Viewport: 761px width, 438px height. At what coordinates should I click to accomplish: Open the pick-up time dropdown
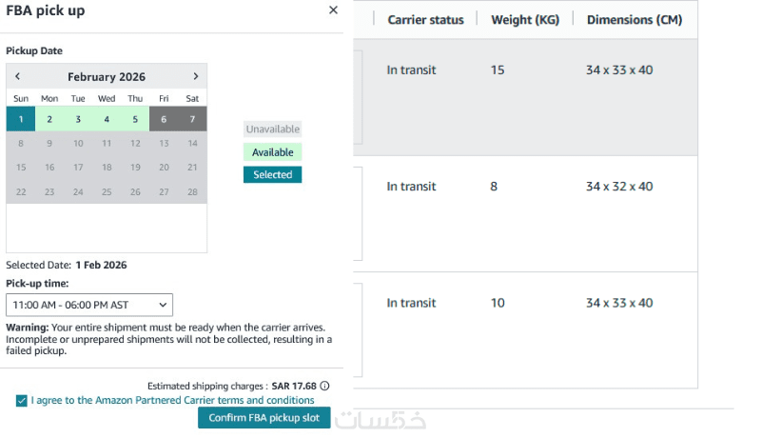pos(89,305)
